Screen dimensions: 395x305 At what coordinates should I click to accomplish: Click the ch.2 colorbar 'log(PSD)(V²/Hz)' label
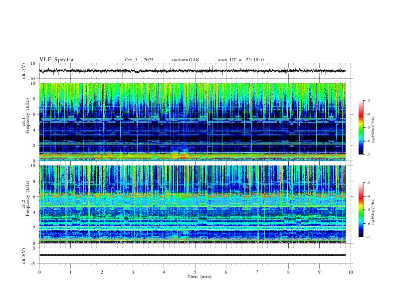374,212
